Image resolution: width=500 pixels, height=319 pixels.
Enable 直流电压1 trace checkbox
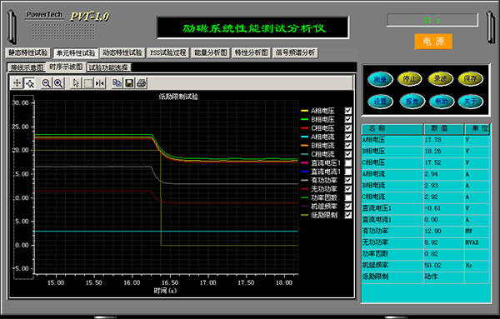coord(347,163)
